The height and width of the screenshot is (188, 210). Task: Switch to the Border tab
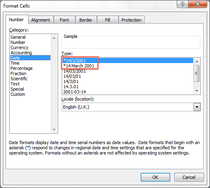(86, 20)
